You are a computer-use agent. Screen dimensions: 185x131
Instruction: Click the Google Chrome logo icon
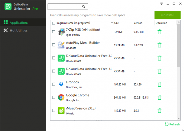[61, 97]
